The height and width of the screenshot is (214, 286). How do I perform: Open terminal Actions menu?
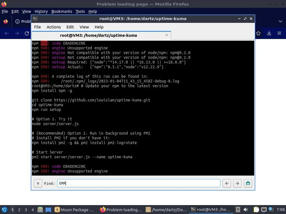[54, 27]
